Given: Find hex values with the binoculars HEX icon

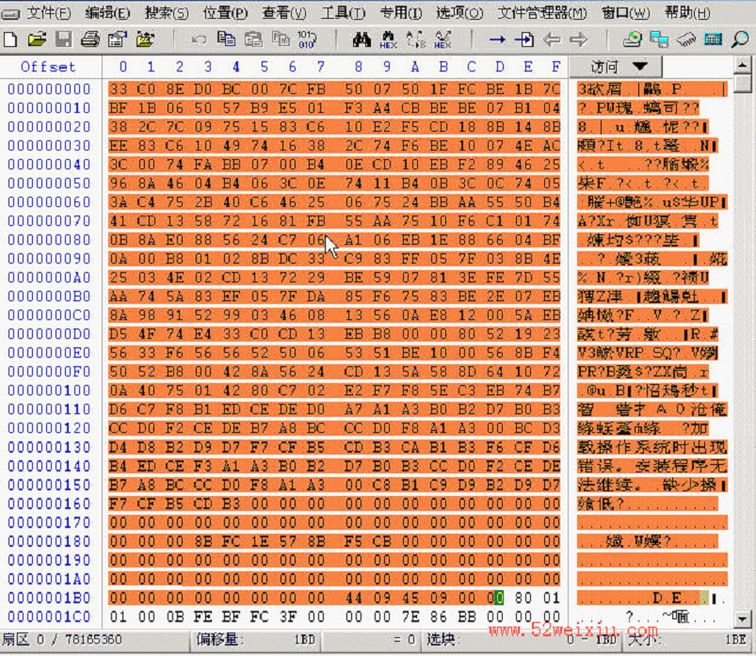Looking at the screenshot, I should 389,40.
